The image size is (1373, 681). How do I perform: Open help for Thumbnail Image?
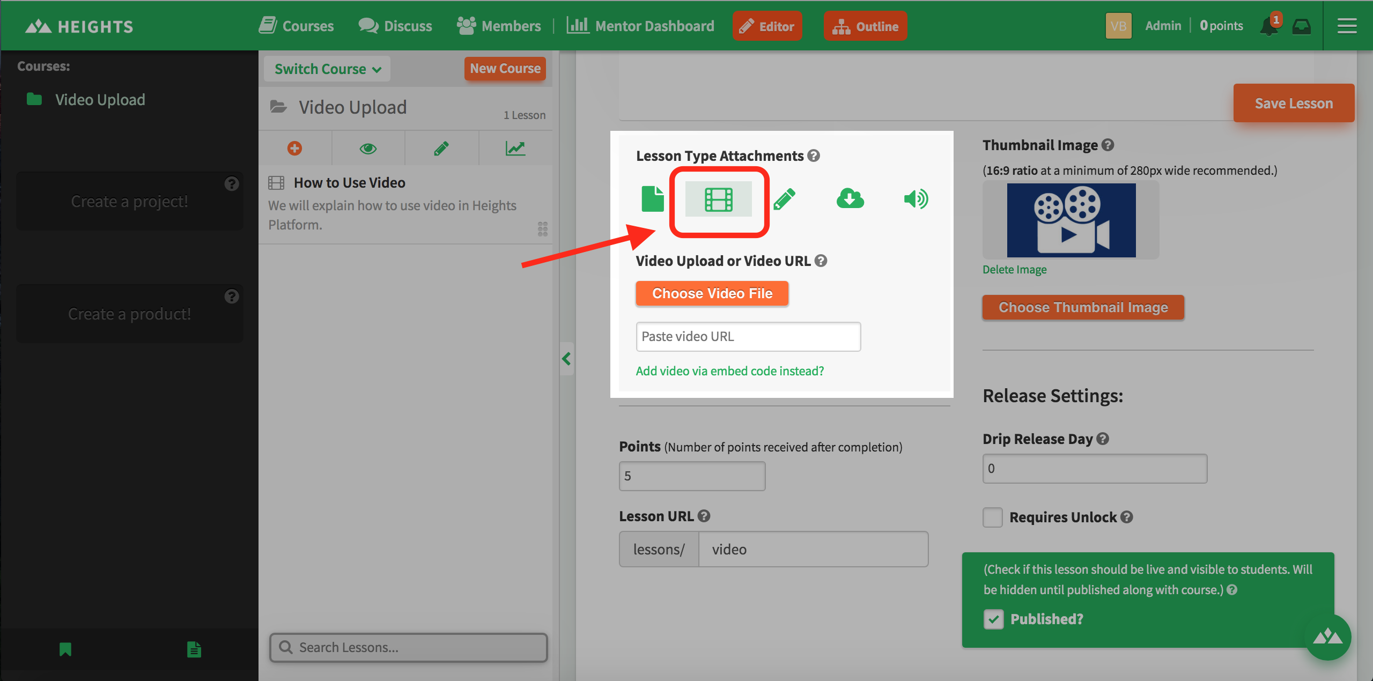click(1108, 145)
